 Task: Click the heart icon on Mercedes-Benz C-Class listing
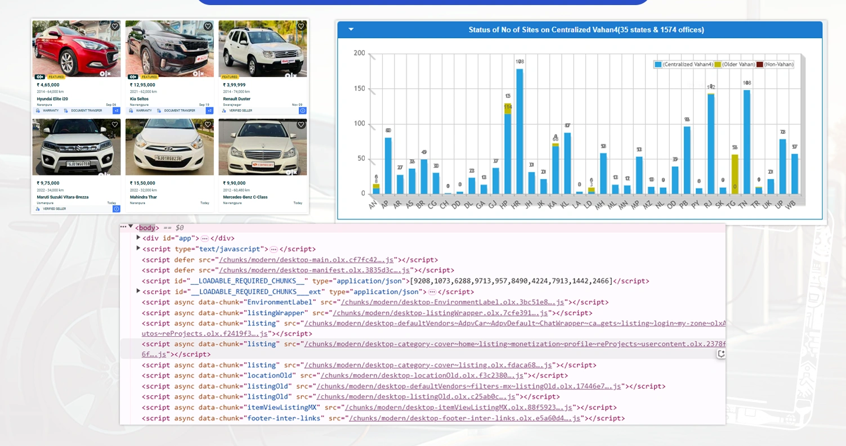click(x=301, y=124)
